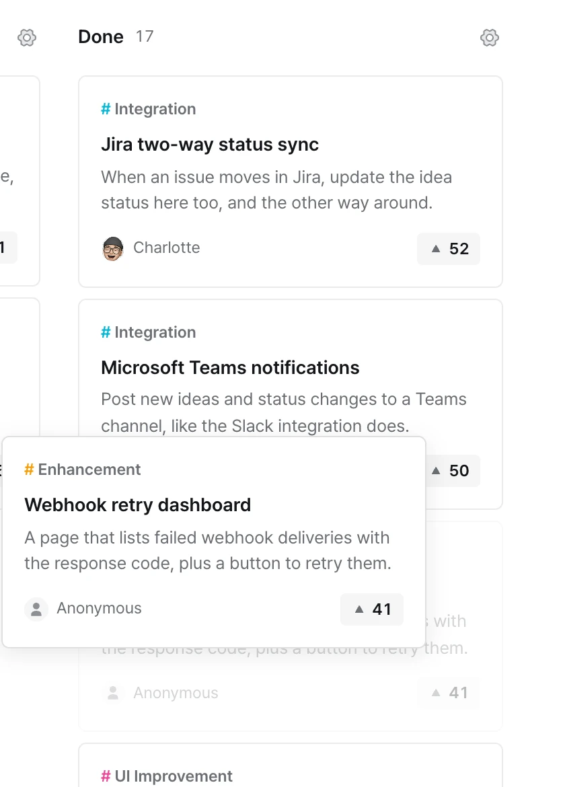The height and width of the screenshot is (787, 565).
Task: Select the Enhancement tag on the Webhook card
Action: click(x=82, y=470)
